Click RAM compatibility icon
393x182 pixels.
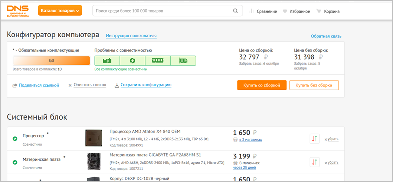[158, 61]
